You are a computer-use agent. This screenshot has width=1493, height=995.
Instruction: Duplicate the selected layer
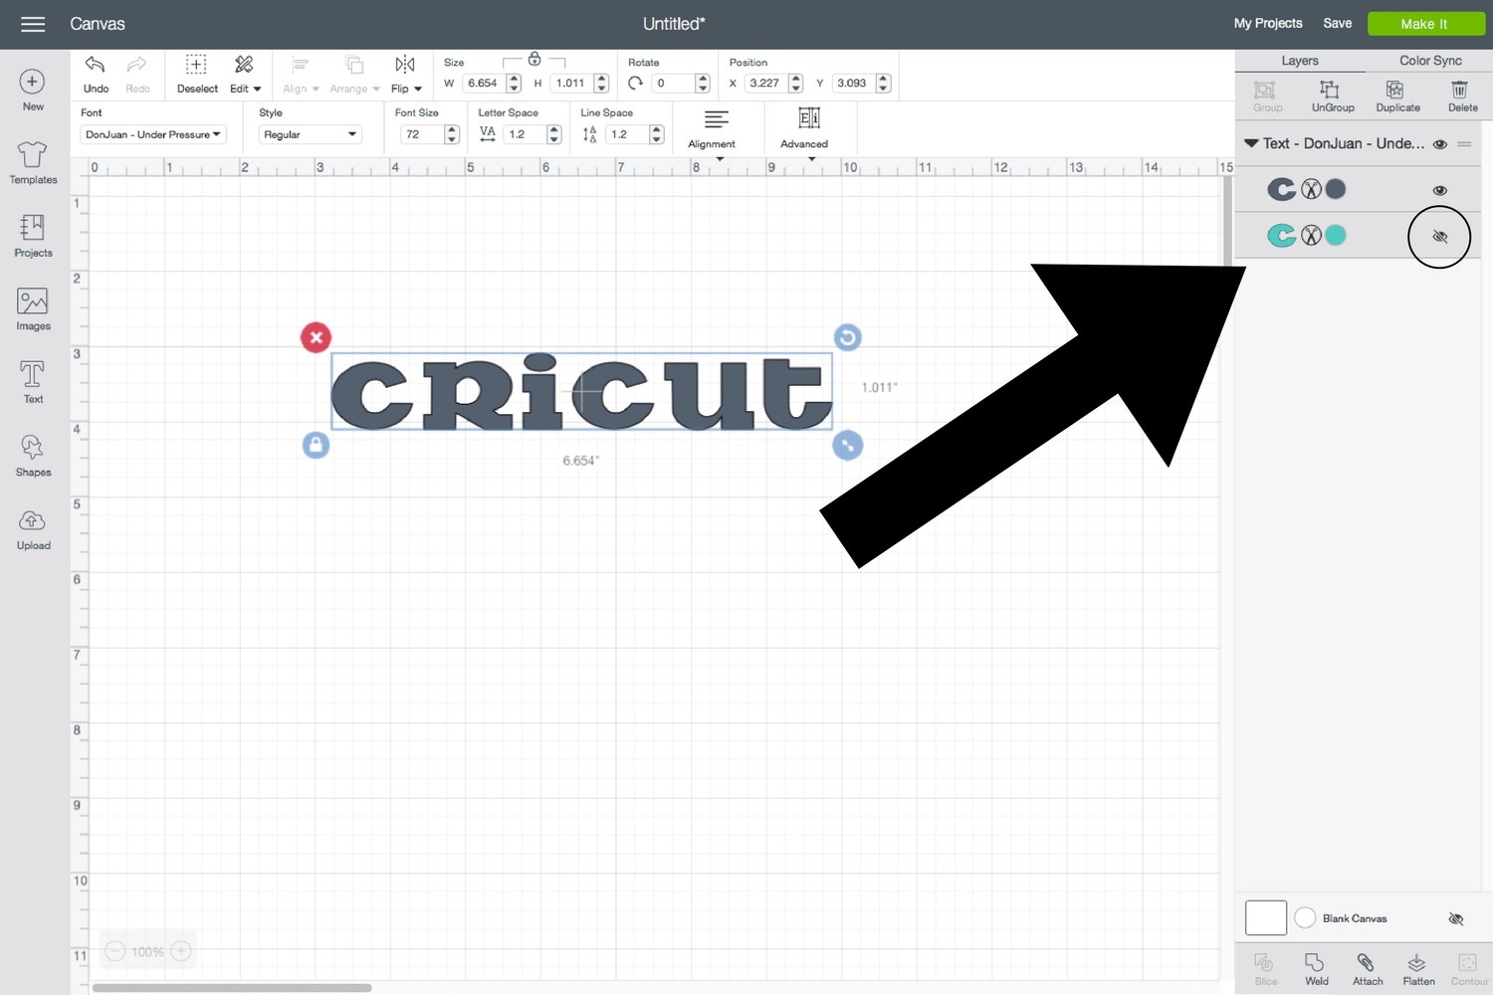(1397, 96)
